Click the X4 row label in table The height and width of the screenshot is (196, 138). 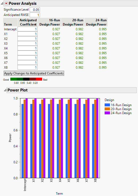click(x=6, y=48)
